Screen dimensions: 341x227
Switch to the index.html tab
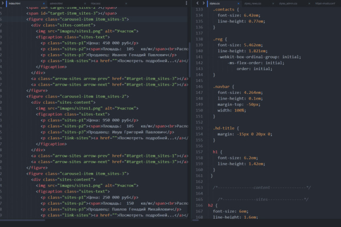15,4
